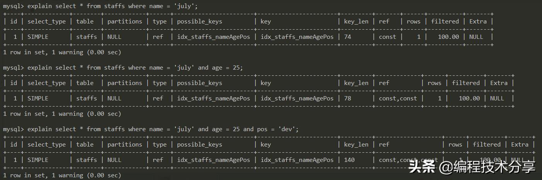Click the key_len value 74

[x=348, y=37]
